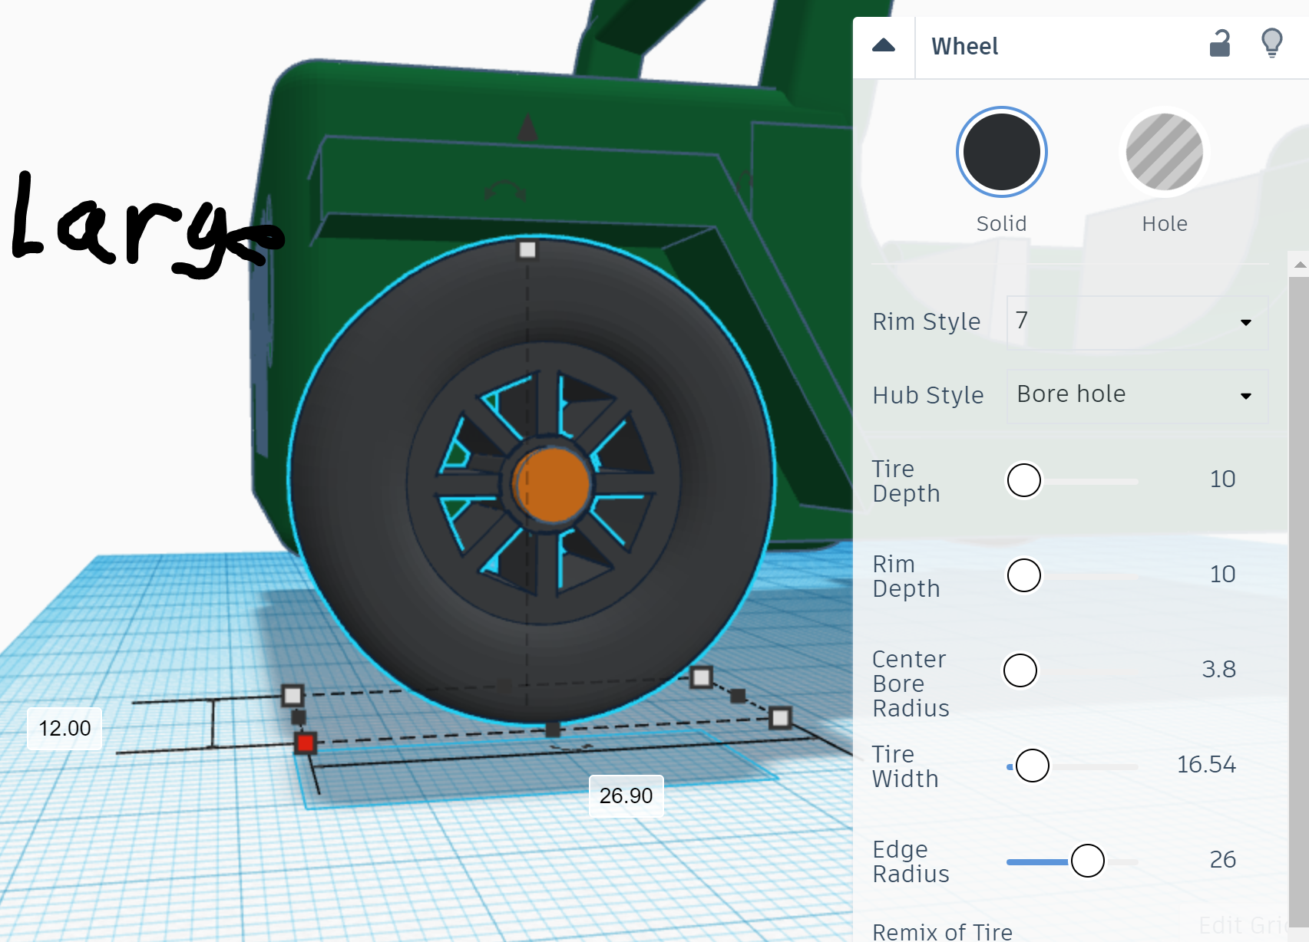Click the Center Bore Radius value 3.8
Image resolution: width=1309 pixels, height=942 pixels.
coord(1219,670)
